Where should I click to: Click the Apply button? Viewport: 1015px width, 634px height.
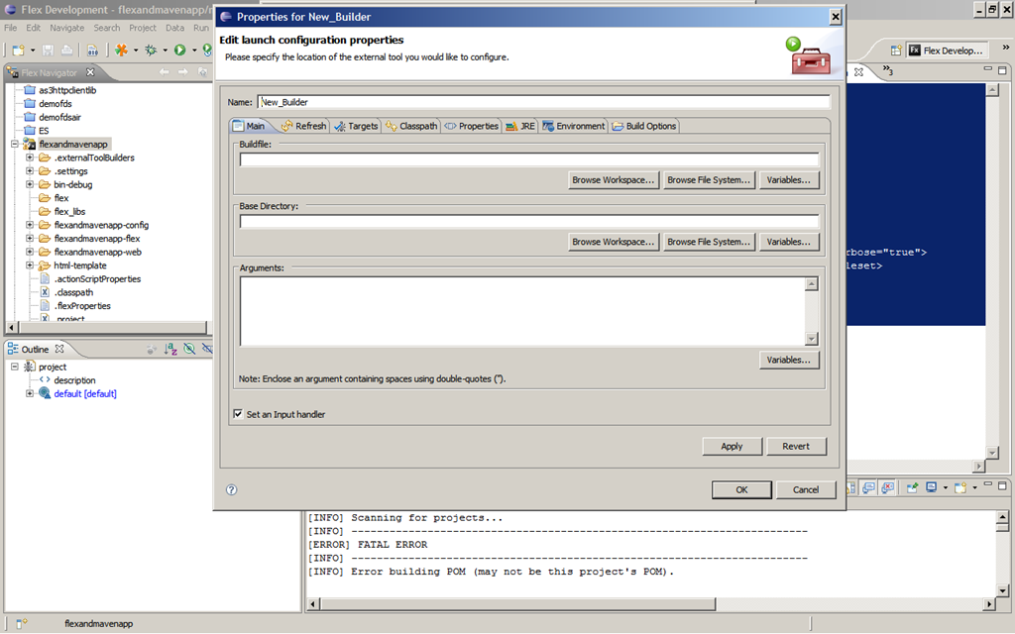(733, 447)
